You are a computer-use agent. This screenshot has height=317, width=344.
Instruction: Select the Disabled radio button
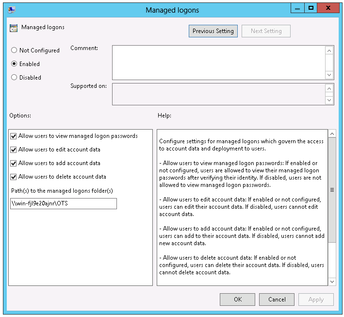14,78
